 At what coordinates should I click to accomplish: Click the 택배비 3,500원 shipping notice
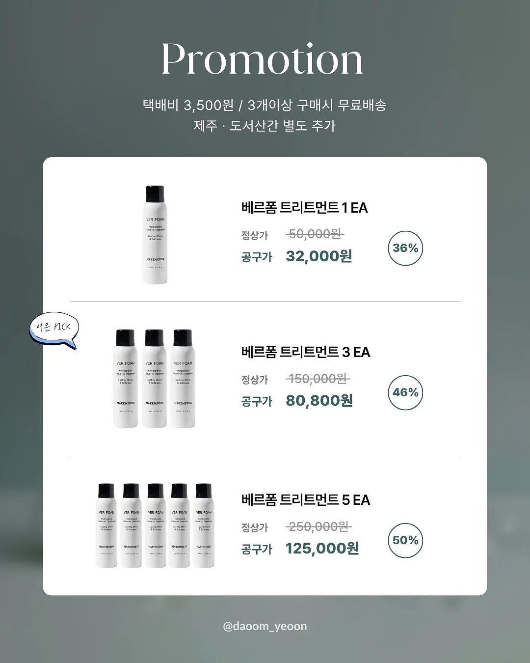pyautogui.click(x=265, y=105)
